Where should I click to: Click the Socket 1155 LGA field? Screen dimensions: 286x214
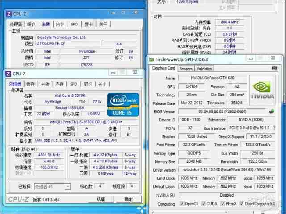[70, 108]
